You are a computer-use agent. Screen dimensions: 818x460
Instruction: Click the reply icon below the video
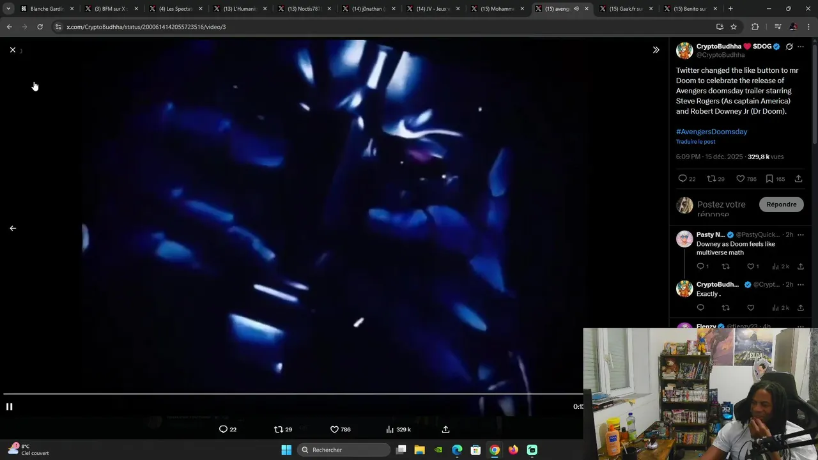coord(223,429)
